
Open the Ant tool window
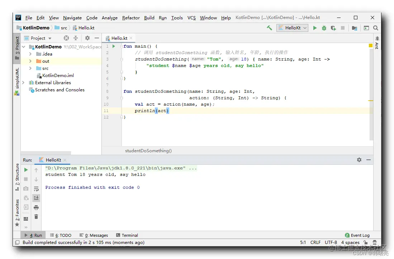point(377,42)
